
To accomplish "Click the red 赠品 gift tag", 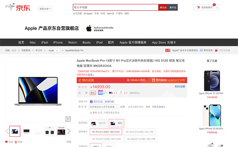I will [92, 93].
